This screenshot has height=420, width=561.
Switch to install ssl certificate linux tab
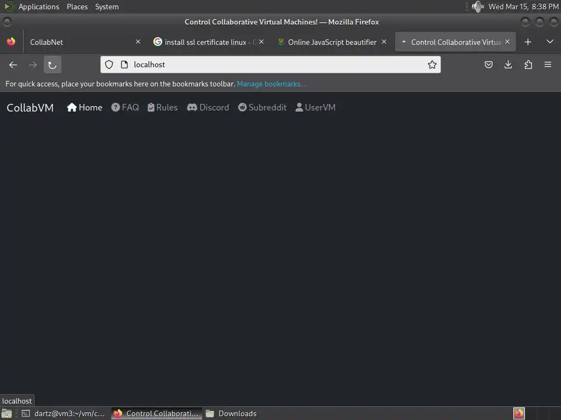pyautogui.click(x=209, y=42)
